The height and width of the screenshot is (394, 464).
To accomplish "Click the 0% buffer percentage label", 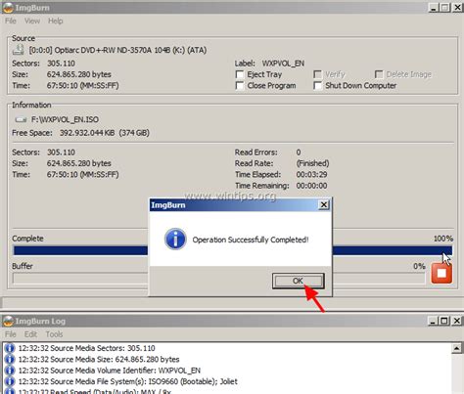I will 419,266.
